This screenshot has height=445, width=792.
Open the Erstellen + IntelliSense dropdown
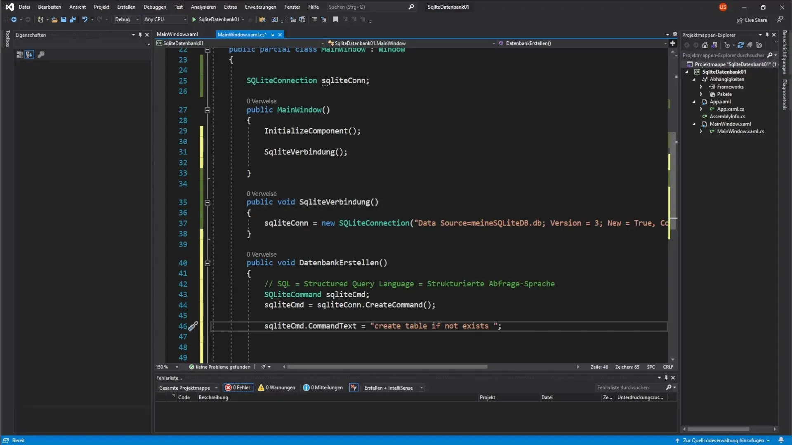pyautogui.click(x=393, y=388)
